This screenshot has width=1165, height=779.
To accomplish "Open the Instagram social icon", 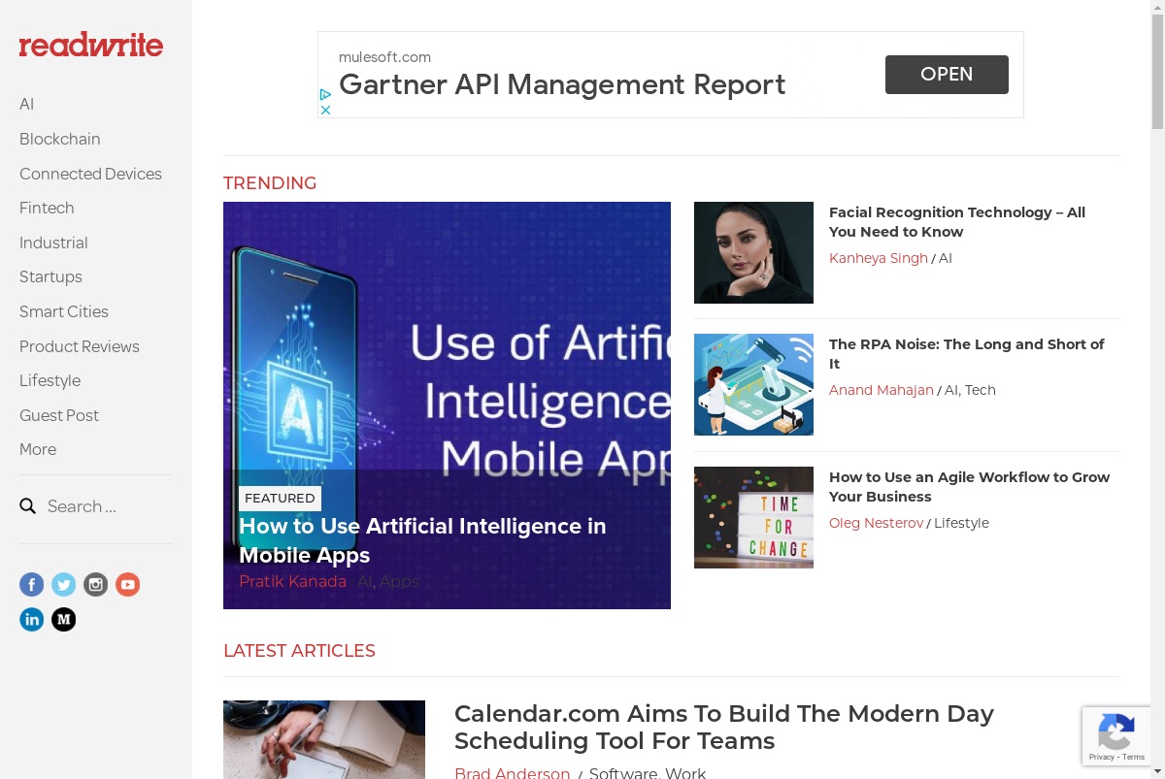I will (x=95, y=584).
